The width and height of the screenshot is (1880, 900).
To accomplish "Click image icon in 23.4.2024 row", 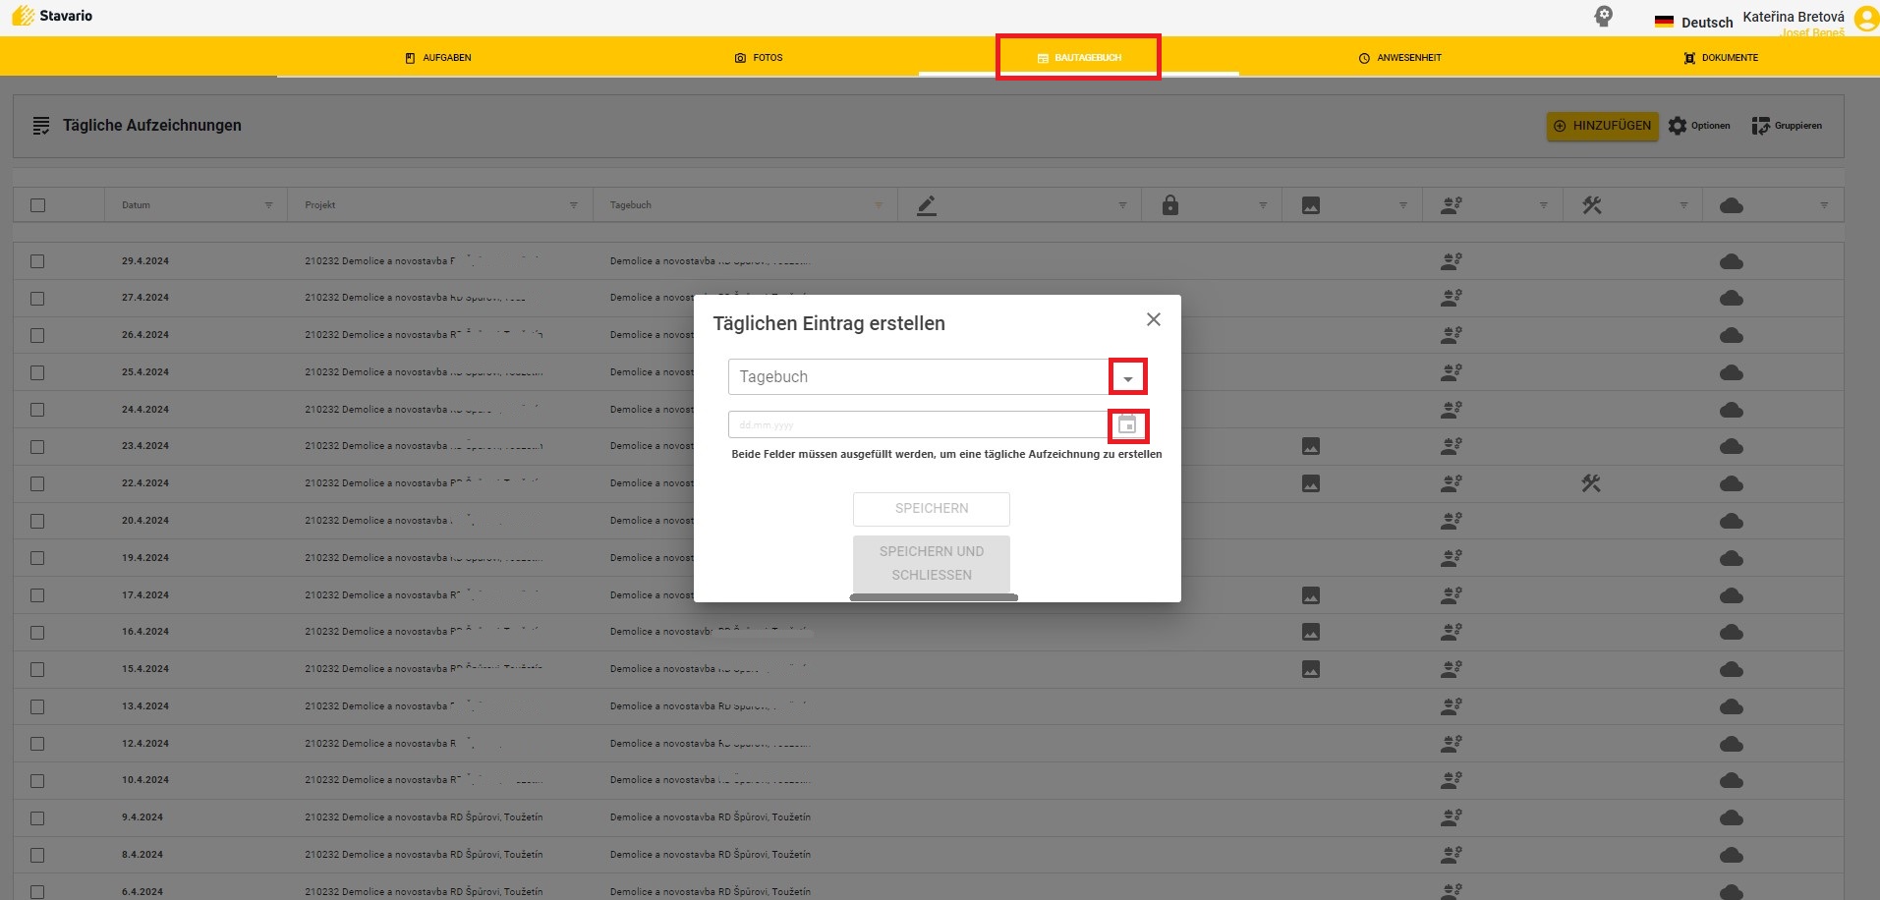I will tap(1311, 446).
